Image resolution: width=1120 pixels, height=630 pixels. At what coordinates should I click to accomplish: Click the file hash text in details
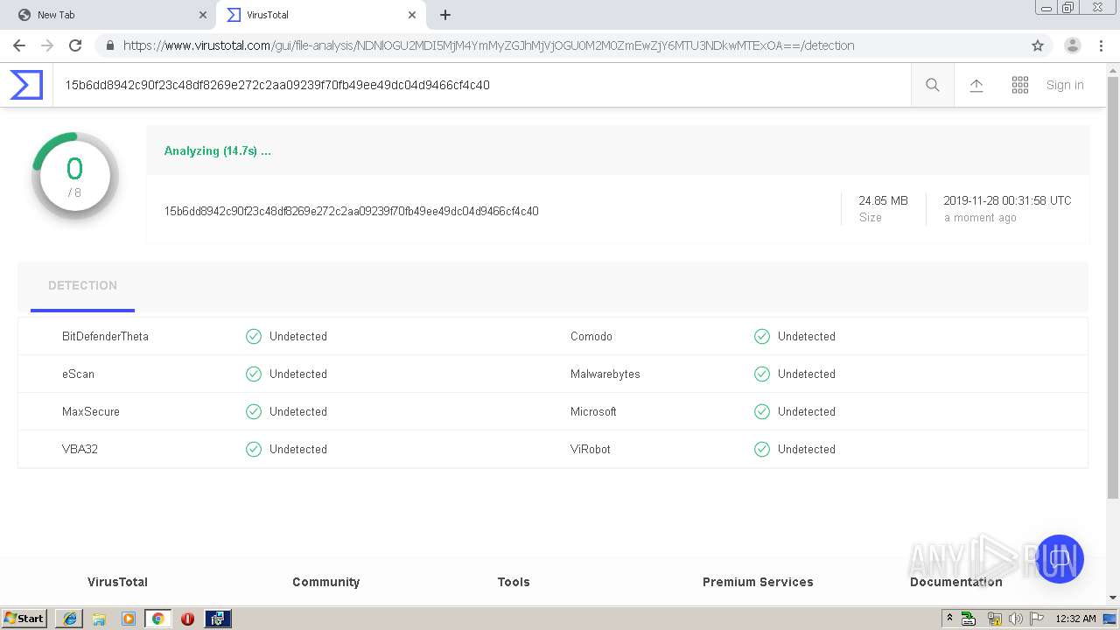point(351,211)
